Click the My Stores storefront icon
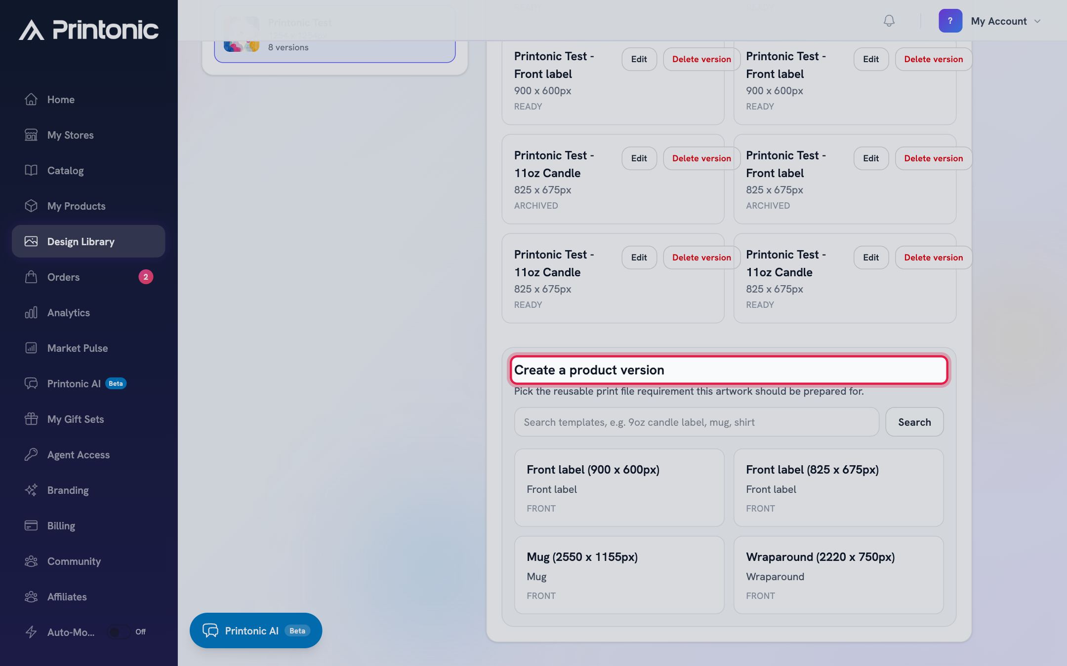 click(31, 135)
